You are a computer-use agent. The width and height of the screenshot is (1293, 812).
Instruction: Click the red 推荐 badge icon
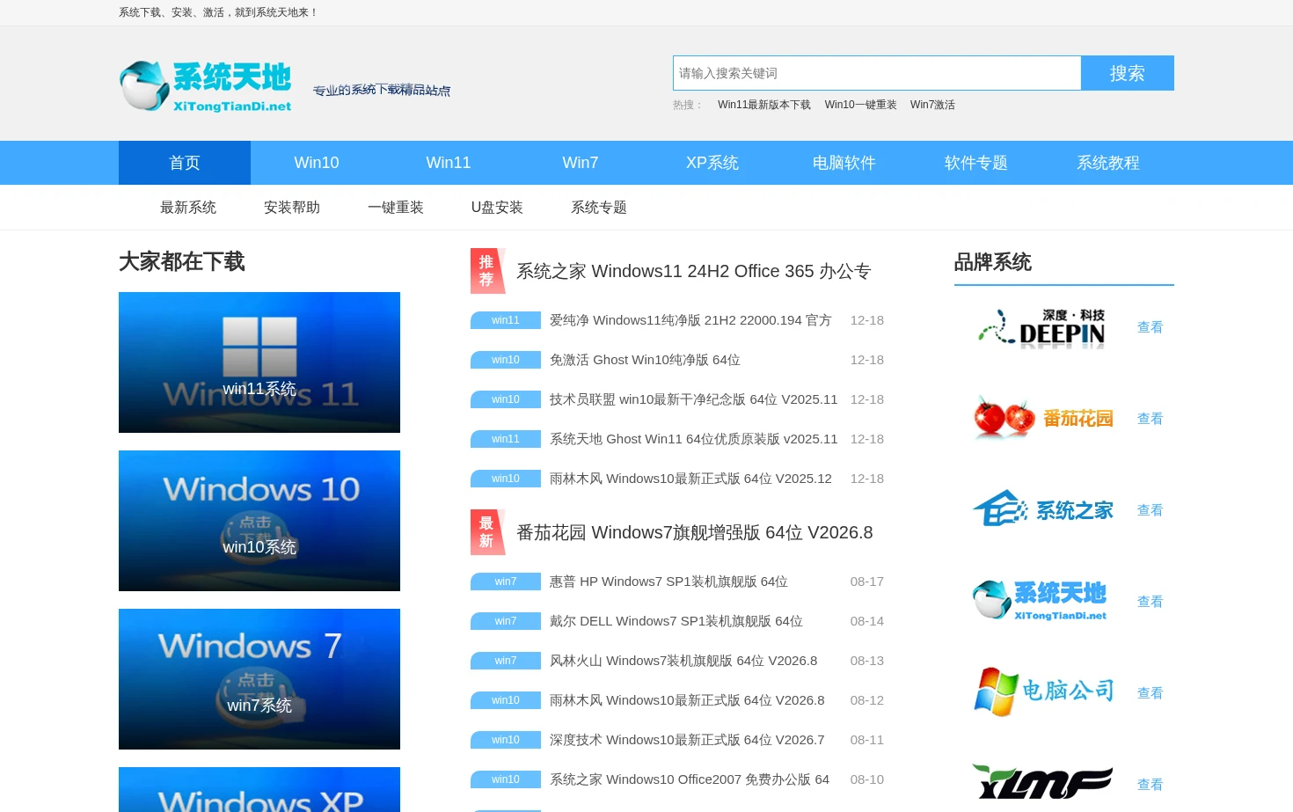pyautogui.click(x=488, y=271)
